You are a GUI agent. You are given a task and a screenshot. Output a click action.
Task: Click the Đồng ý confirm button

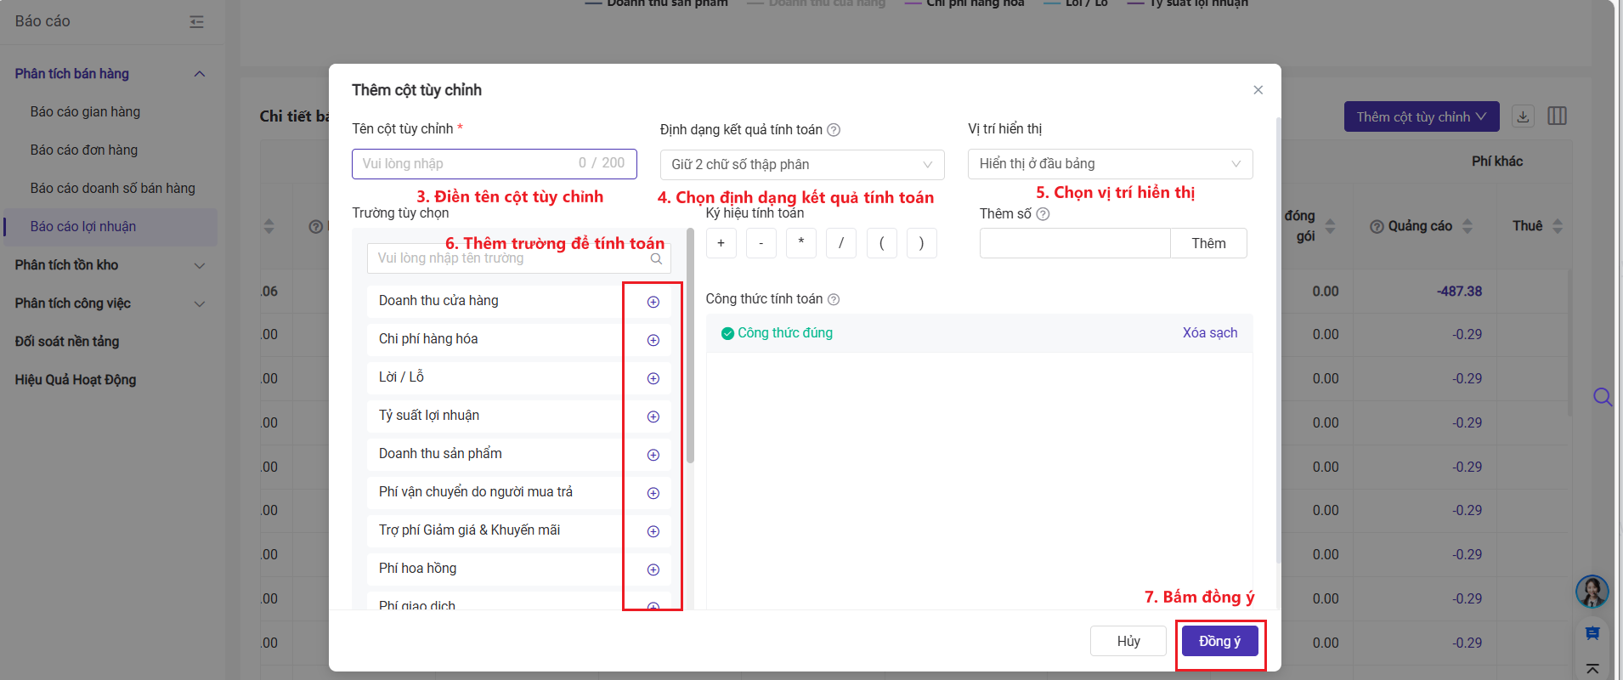[1219, 642]
